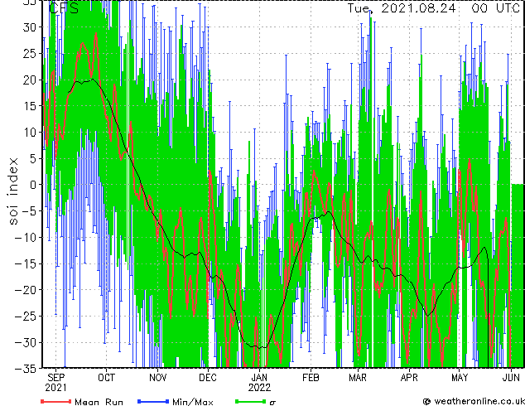Click the 10 y-axis value
The height and width of the screenshot is (406, 525).
point(30,133)
